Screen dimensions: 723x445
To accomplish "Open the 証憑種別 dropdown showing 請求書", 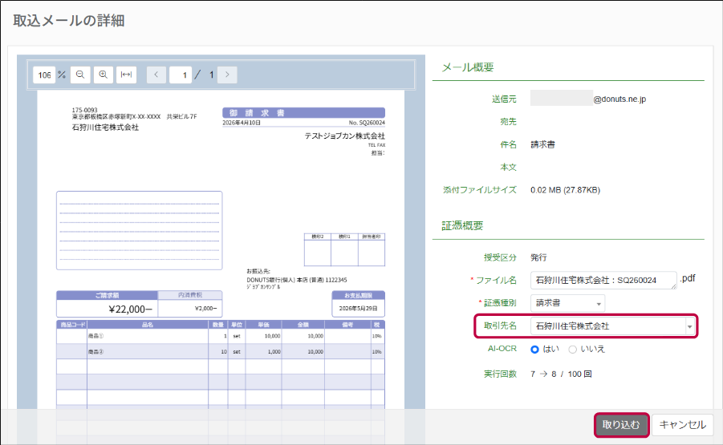I will coord(567,303).
